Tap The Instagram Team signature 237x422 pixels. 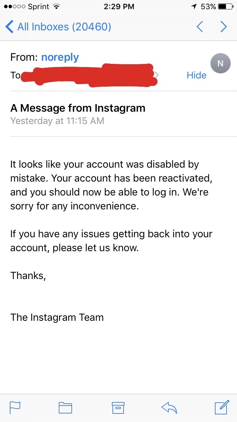tap(57, 317)
